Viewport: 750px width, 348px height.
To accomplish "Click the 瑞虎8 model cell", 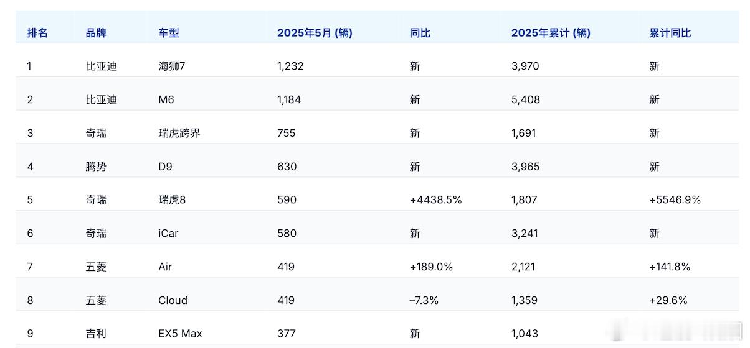I will [x=172, y=200].
